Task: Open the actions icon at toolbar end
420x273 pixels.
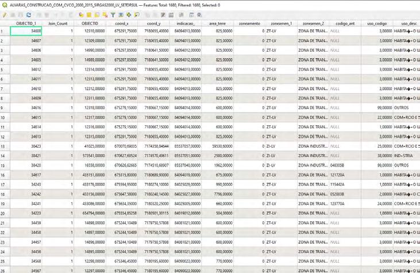Action: coord(199,15)
